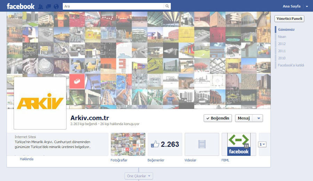Click the search magnifier button
Image resolution: width=313 pixels, height=181 pixels.
[167, 6]
